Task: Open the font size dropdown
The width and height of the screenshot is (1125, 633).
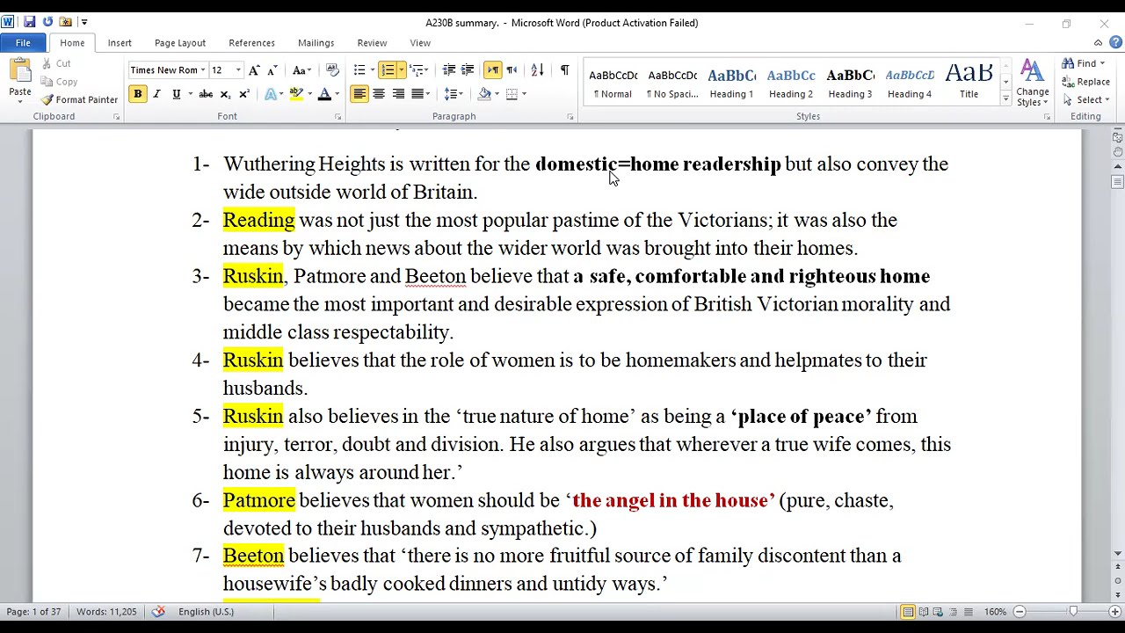Action: (237, 70)
